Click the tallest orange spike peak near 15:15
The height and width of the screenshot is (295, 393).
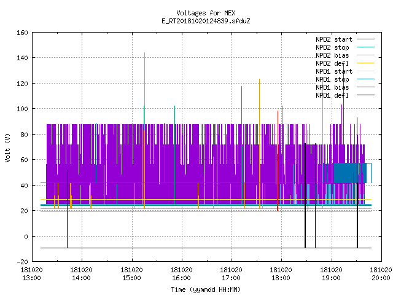[145, 53]
